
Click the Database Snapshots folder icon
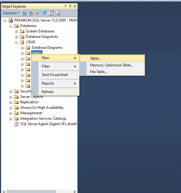(22, 37)
